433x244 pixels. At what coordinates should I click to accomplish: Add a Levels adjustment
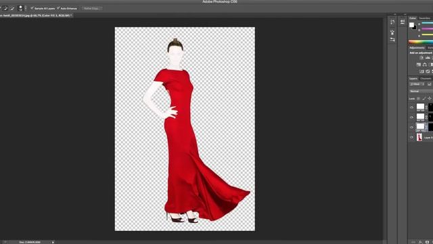428,58
